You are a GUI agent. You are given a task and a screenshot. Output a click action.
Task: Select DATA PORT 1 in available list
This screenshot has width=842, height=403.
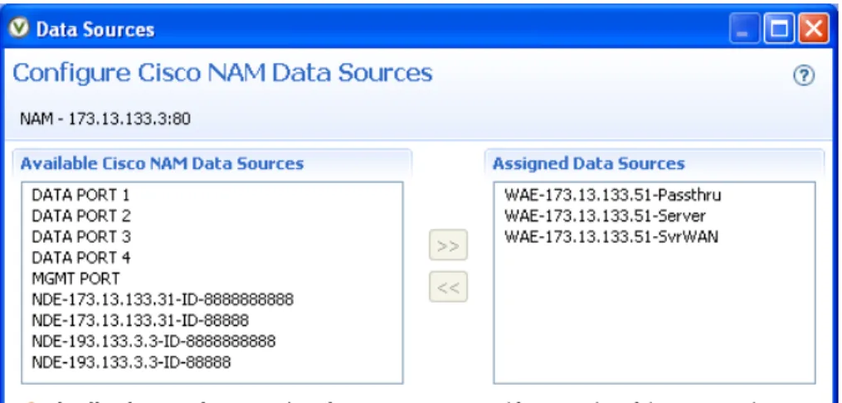pos(80,195)
